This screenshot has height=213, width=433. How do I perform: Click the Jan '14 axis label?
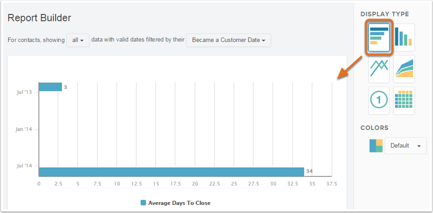[x=24, y=129]
